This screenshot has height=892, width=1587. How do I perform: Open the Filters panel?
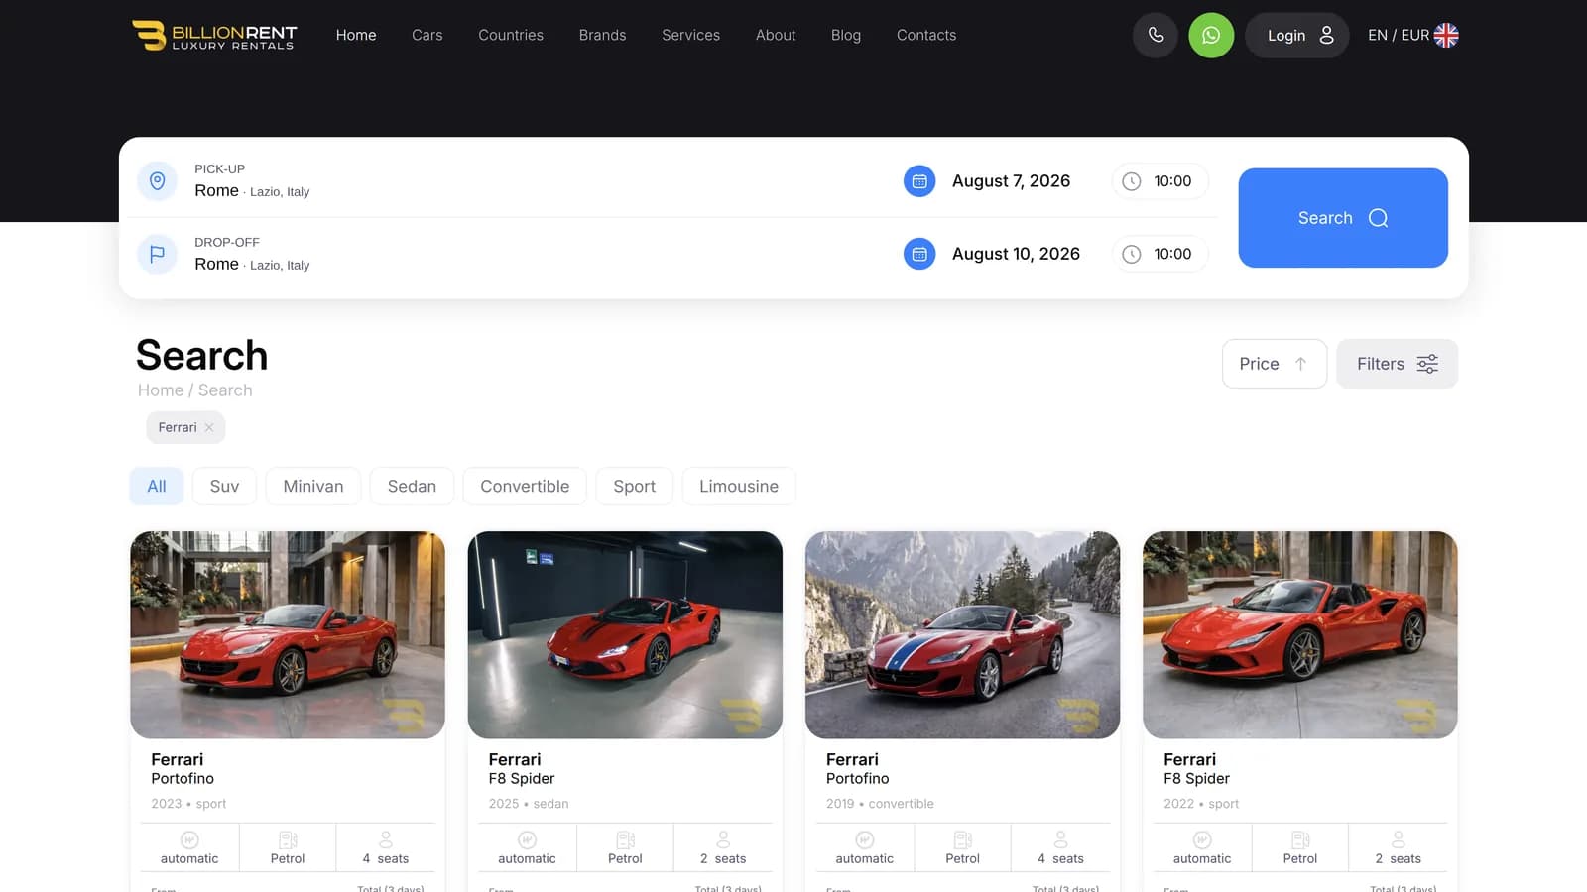pos(1397,364)
